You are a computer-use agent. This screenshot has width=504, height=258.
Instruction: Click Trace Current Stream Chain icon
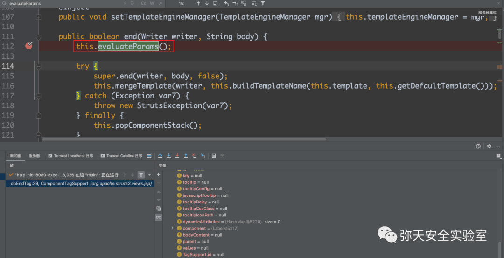(x=222, y=156)
